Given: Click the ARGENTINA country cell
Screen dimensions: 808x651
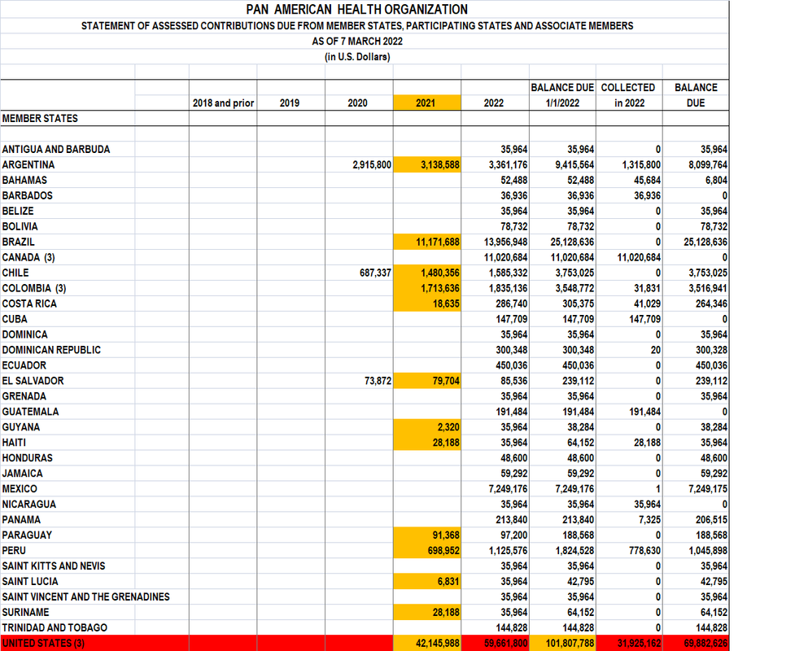Looking at the screenshot, I should click(28, 165).
